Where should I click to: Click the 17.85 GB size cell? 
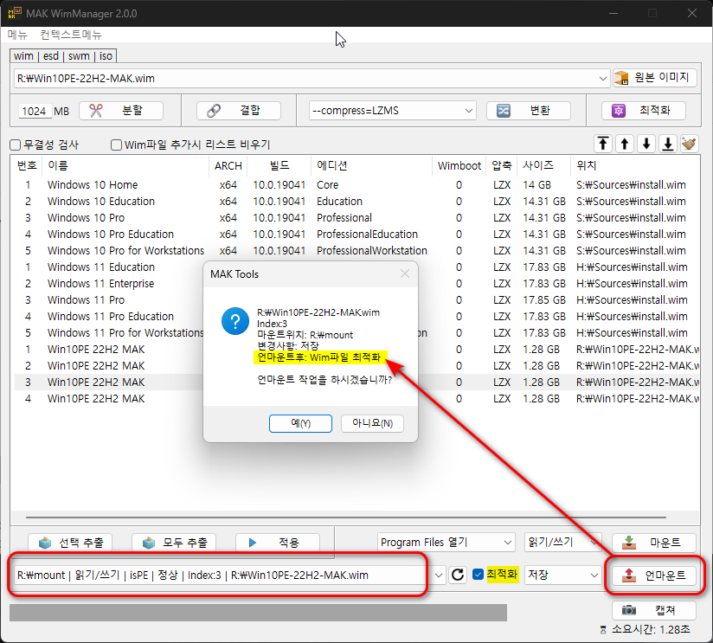[544, 300]
